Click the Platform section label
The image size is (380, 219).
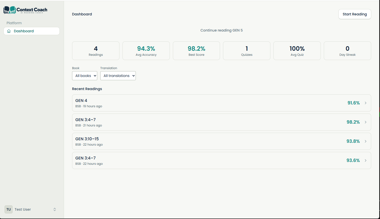pos(14,23)
